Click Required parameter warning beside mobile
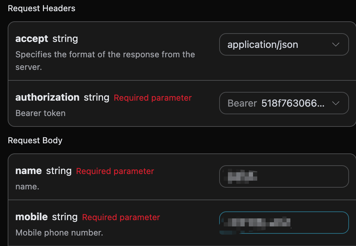Image resolution: width=356 pixels, height=246 pixels. 121,217
